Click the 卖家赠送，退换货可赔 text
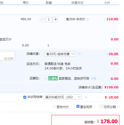 click(74, 79)
